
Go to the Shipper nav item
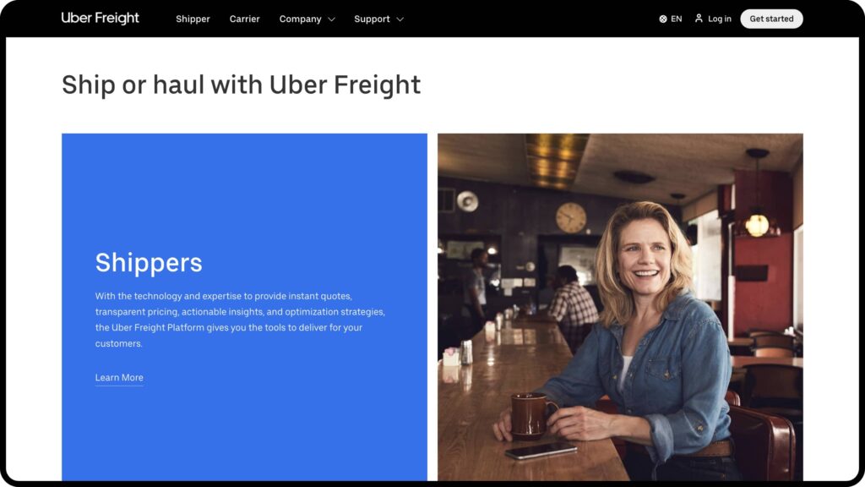click(x=193, y=19)
